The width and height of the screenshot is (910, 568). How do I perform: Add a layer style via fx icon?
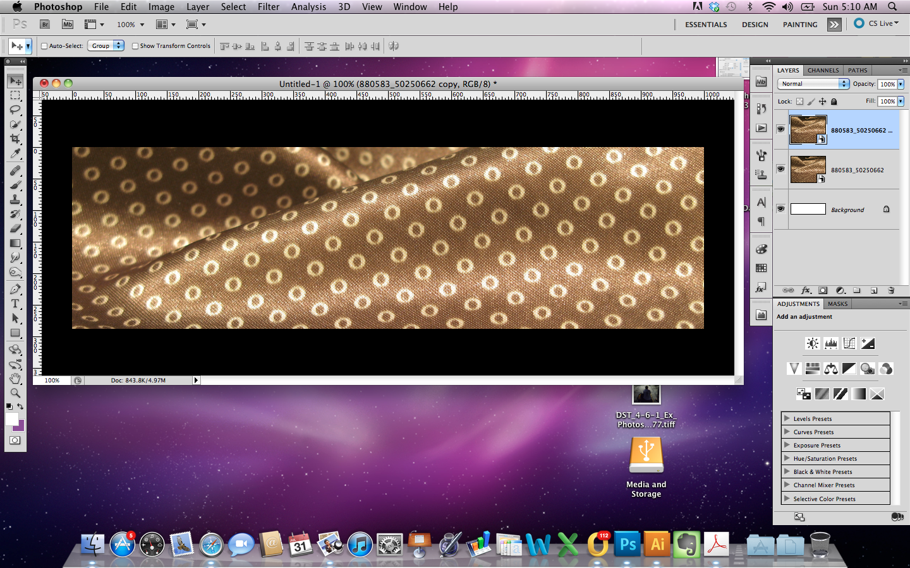point(806,290)
